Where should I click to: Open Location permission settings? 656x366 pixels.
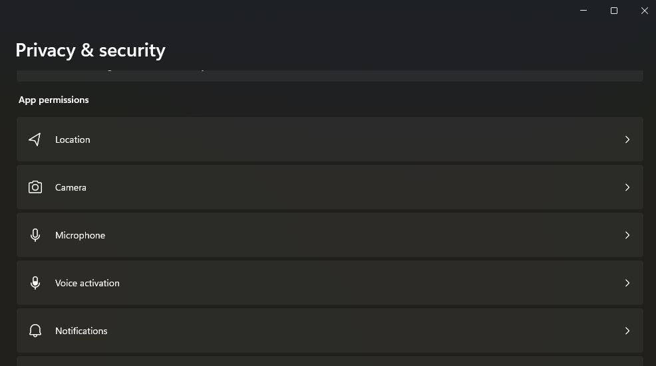click(x=73, y=139)
